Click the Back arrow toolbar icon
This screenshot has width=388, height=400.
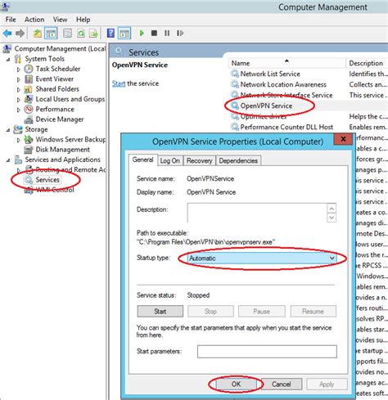(7, 34)
